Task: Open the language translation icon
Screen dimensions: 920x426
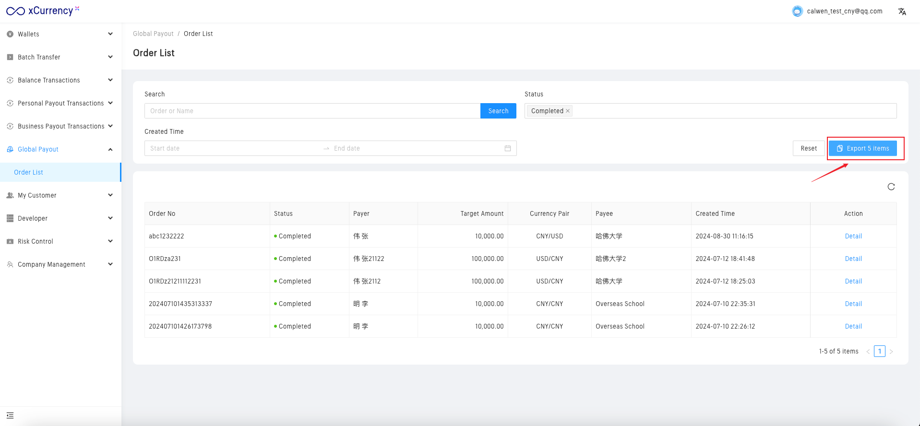Action: tap(902, 12)
